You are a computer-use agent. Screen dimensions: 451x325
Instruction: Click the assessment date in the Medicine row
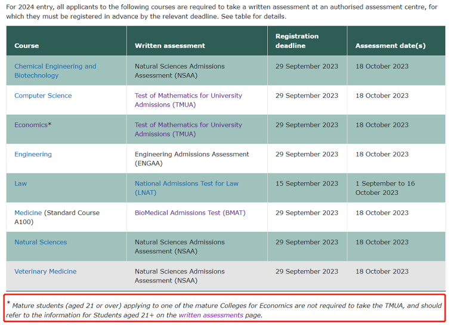(x=382, y=213)
